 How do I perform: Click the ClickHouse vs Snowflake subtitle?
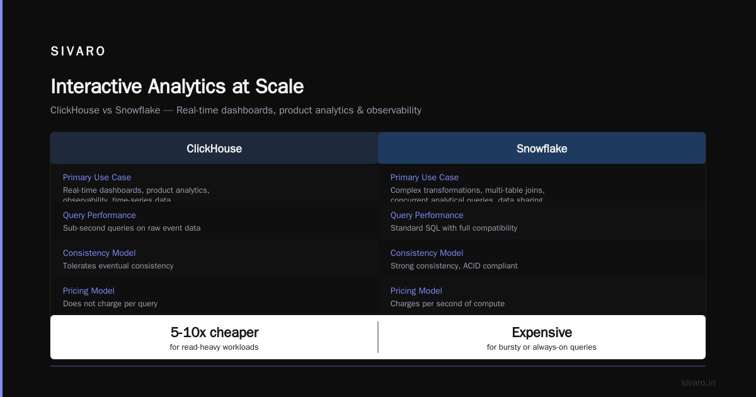coord(236,110)
